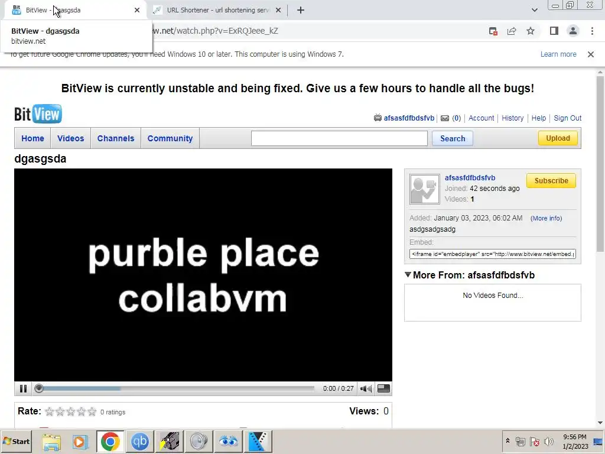Open the Help link

(539, 118)
